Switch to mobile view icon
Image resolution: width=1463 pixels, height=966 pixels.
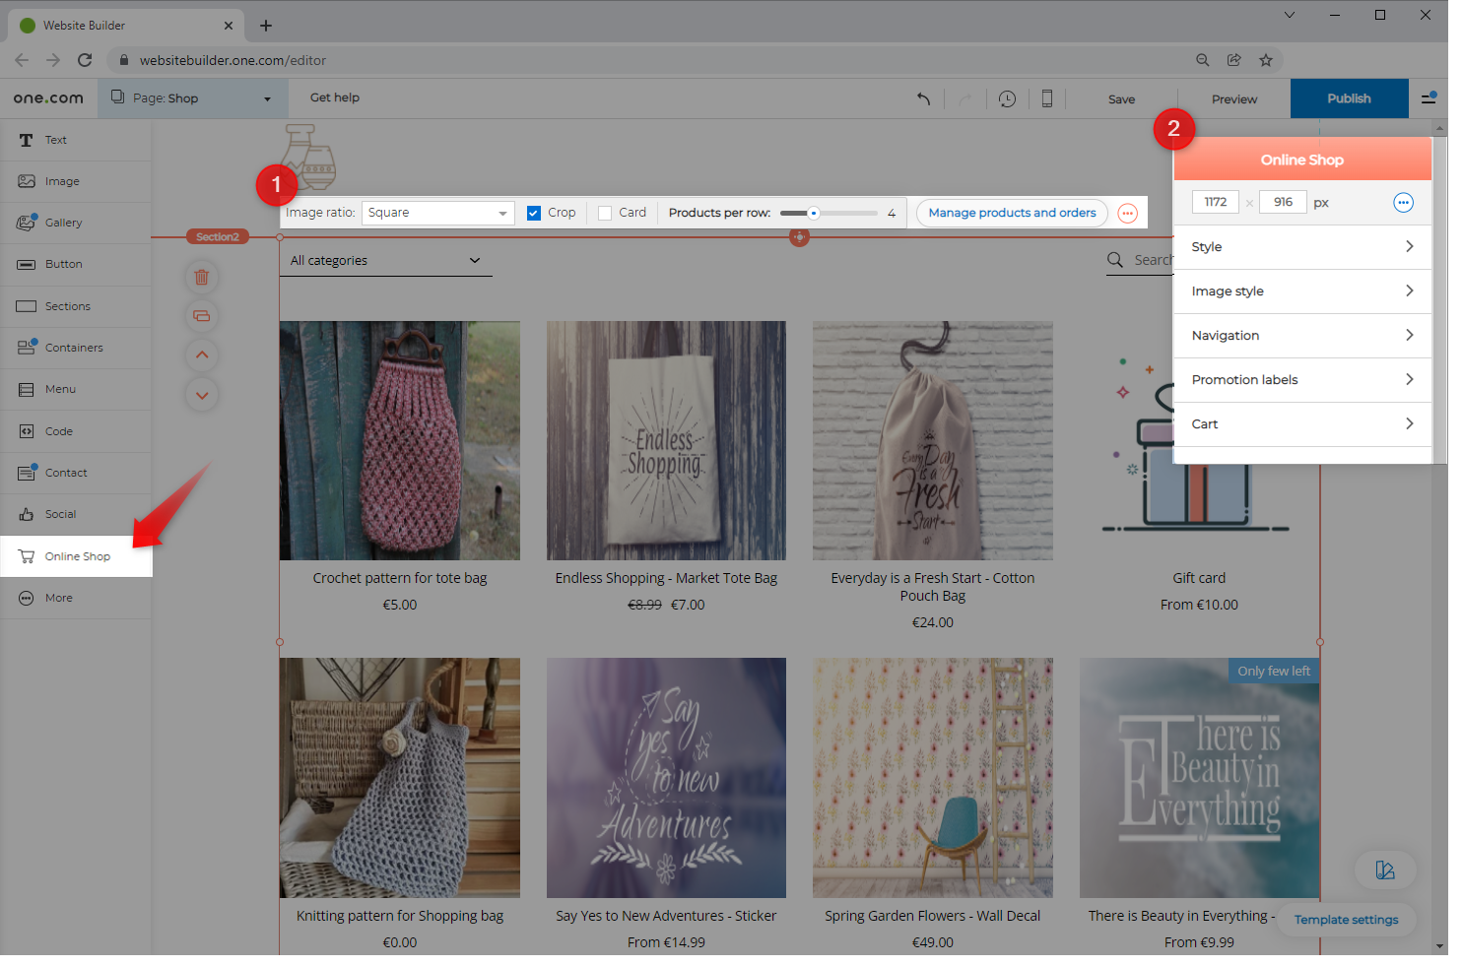[x=1047, y=98]
